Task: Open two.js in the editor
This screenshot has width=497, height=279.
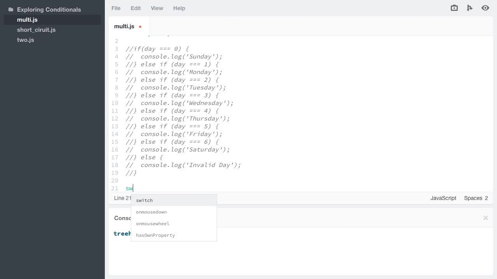Action: pos(25,40)
